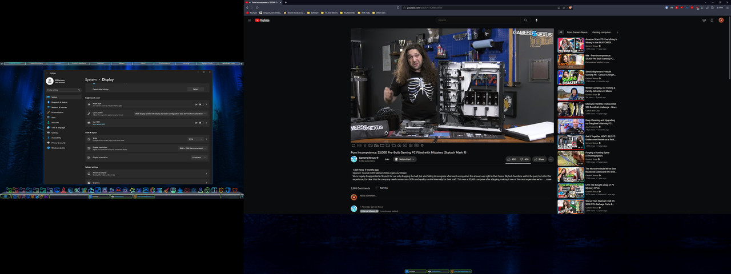Select the All chip in recommendations
This screenshot has height=274, width=731.
(x=561, y=33)
